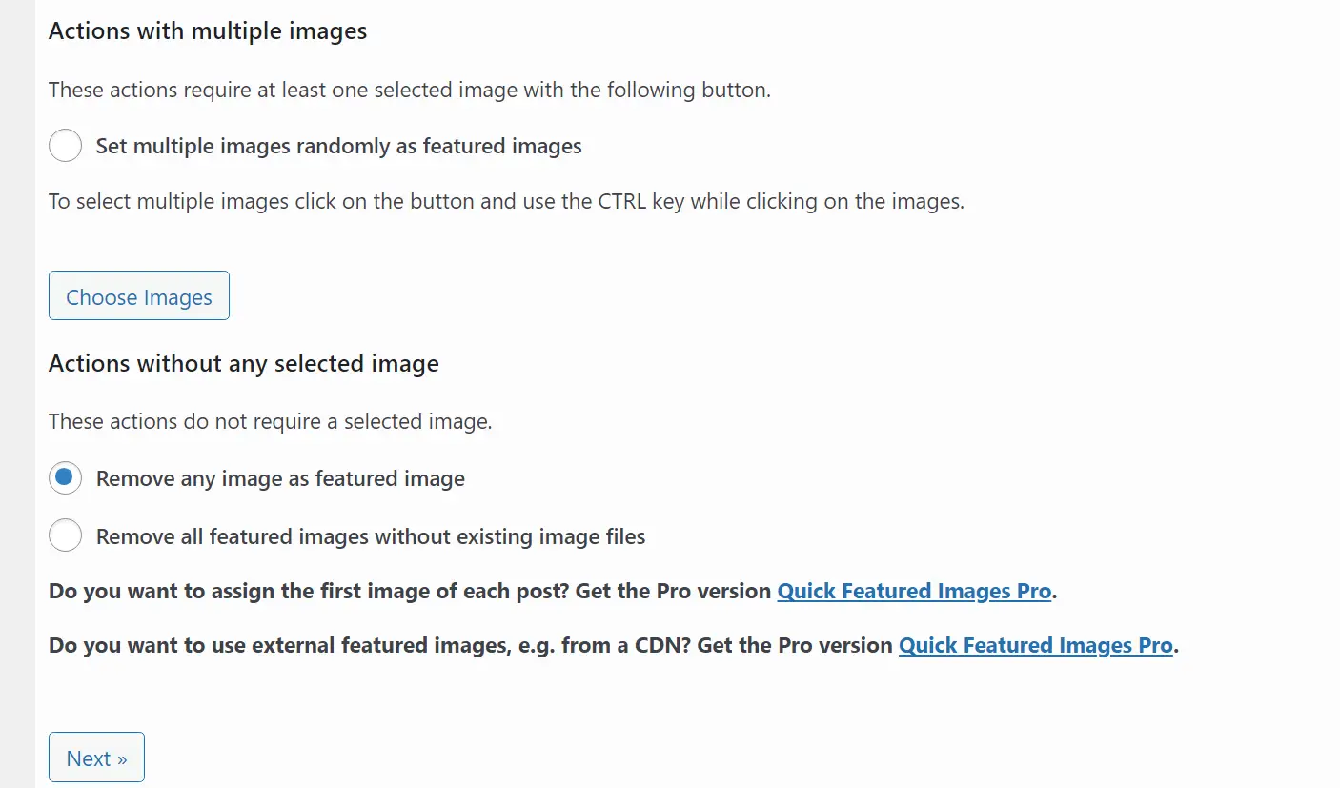Advance using the Next button

pos(96,757)
